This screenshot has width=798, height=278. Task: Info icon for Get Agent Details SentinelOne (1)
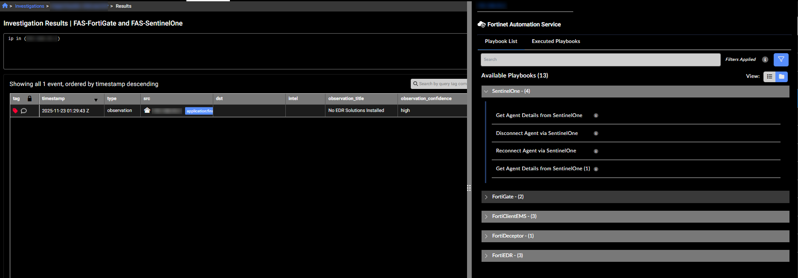pyautogui.click(x=596, y=169)
